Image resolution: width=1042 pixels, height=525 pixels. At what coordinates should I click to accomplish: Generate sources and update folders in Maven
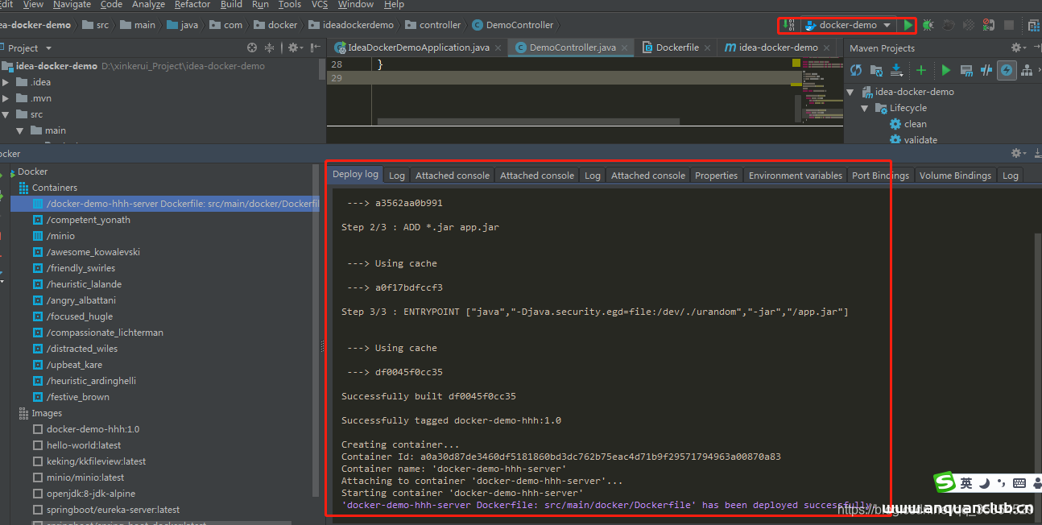pyautogui.click(x=876, y=71)
